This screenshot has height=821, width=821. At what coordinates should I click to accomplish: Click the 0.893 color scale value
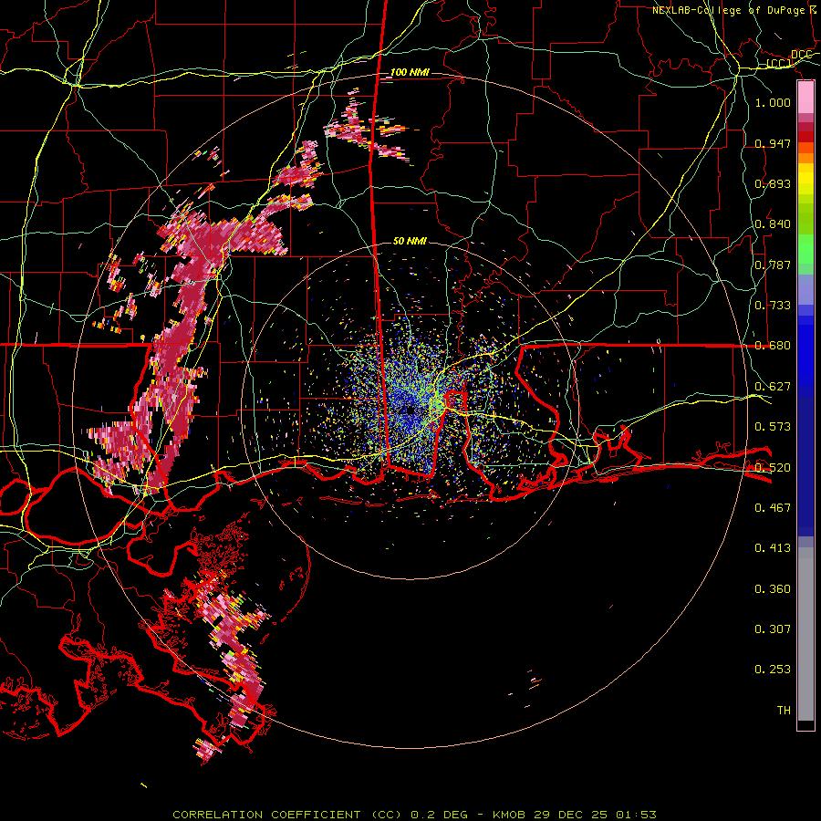(x=773, y=183)
